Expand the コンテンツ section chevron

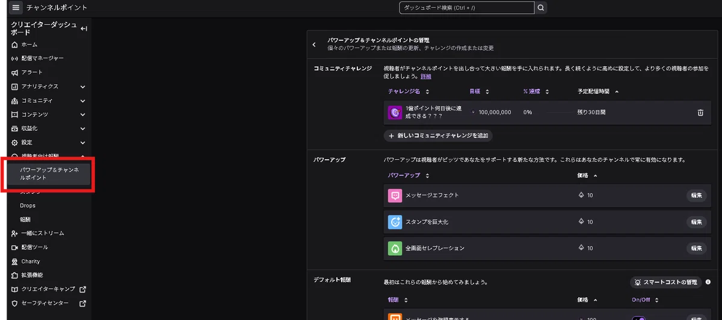(83, 114)
